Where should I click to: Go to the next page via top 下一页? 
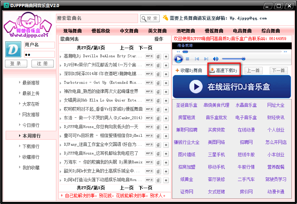pyautogui.click(x=145, y=48)
